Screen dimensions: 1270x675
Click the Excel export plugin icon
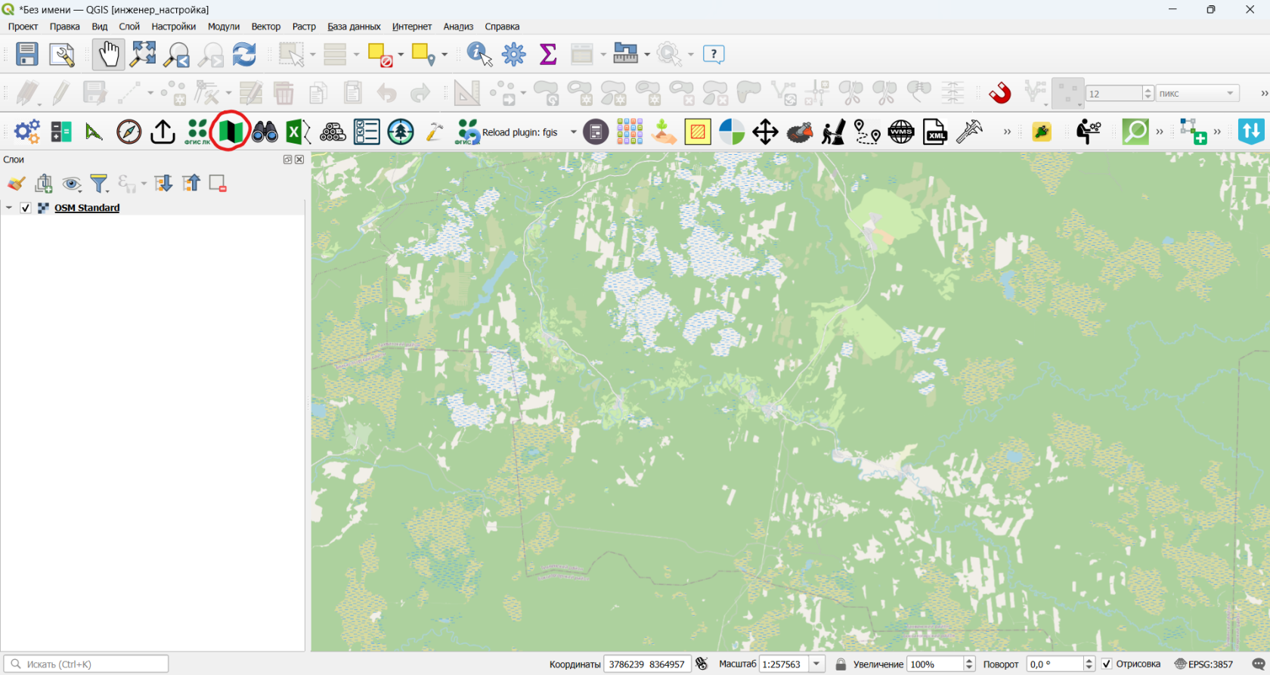tap(299, 132)
